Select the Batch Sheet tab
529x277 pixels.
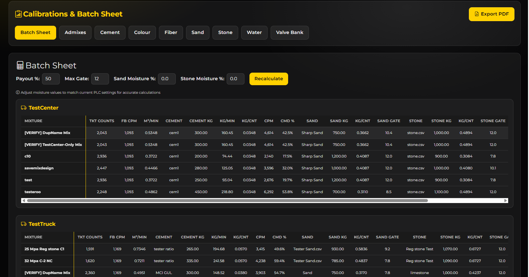click(x=35, y=33)
